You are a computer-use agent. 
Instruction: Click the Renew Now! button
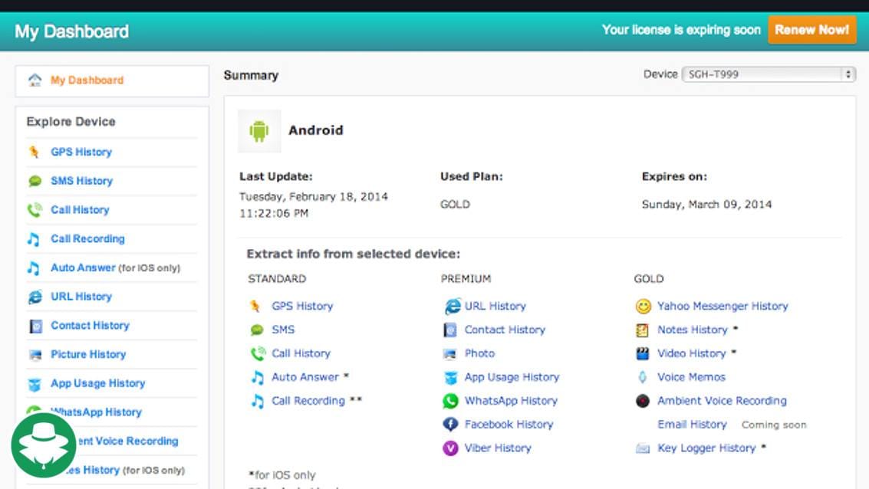coord(811,31)
